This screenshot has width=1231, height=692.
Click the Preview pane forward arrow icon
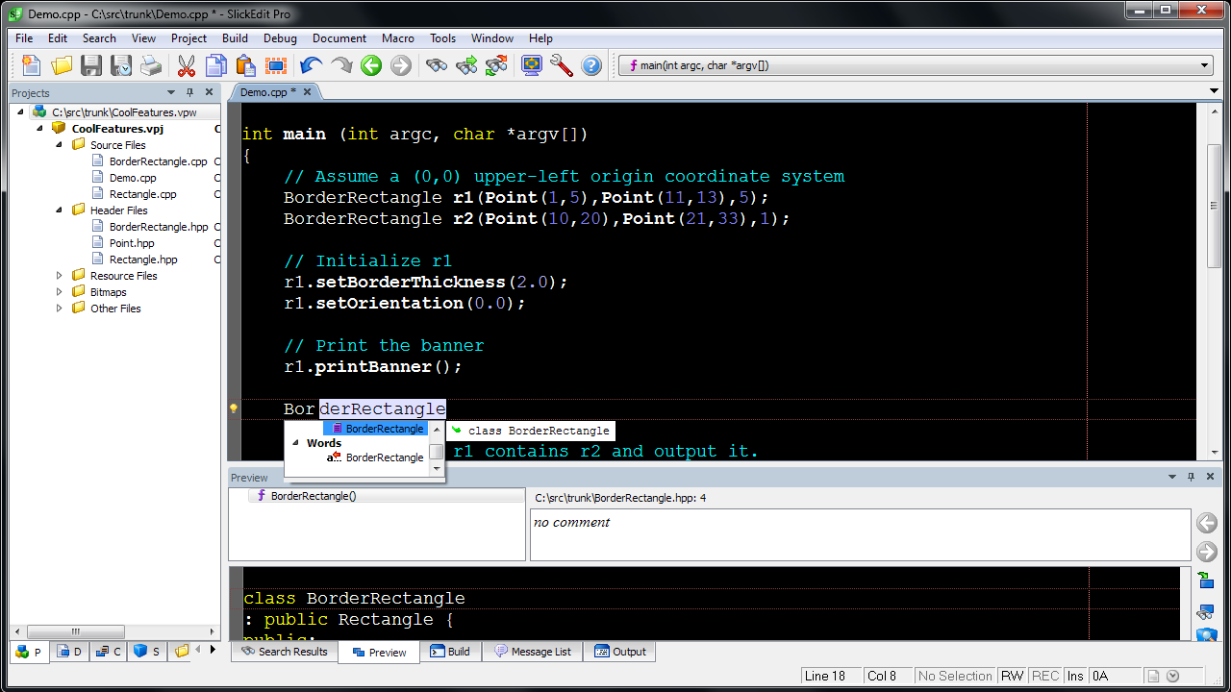[1206, 552]
